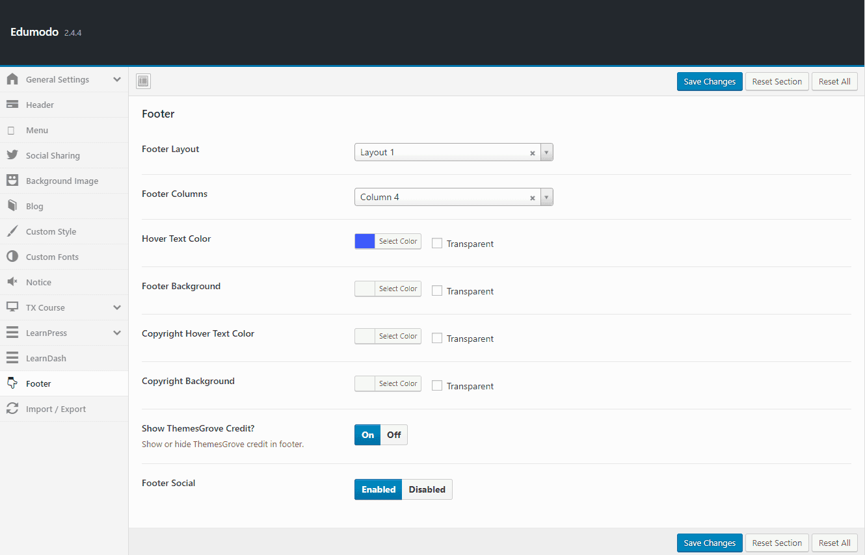The image size is (865, 555).
Task: Turn Off the ThemesGrove Credit toggle
Action: pyautogui.click(x=394, y=435)
